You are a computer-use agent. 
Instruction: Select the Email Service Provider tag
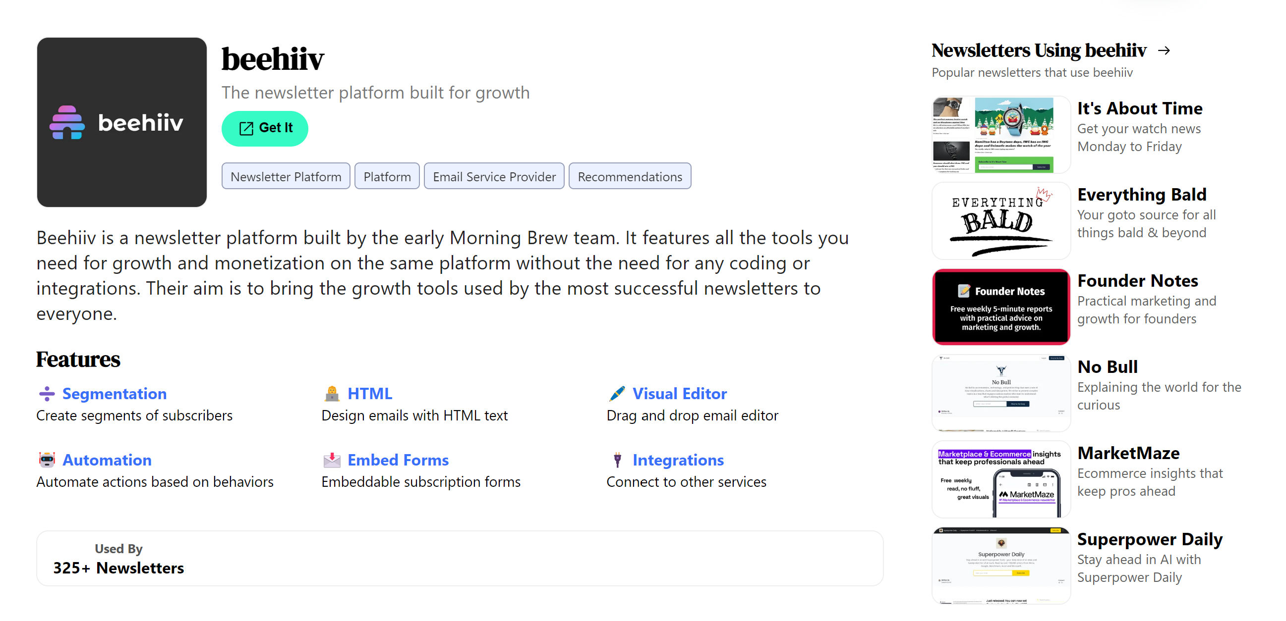tap(494, 176)
